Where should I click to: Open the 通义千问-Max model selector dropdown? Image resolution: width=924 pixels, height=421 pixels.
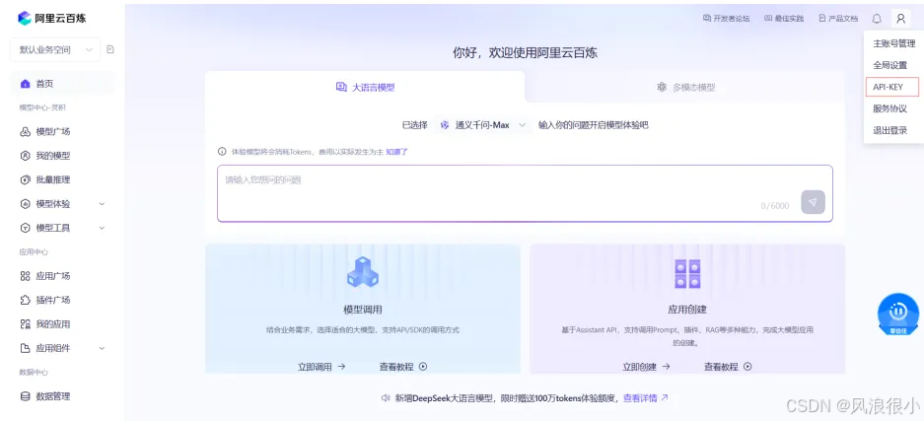pos(482,125)
